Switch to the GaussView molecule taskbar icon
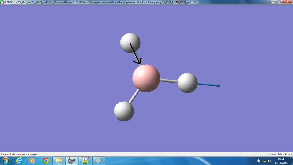Image resolution: width=293 pixels, height=165 pixels. pyautogui.click(x=71, y=161)
